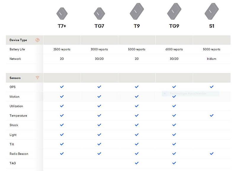Click the T7+ column heading
Image resolution: width=237 pixels, height=171 pixels.
coord(62,26)
